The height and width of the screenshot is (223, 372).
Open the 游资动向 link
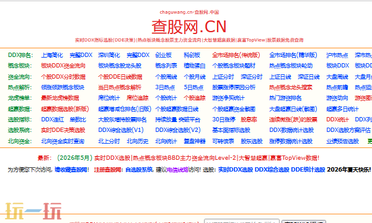click(x=337, y=98)
